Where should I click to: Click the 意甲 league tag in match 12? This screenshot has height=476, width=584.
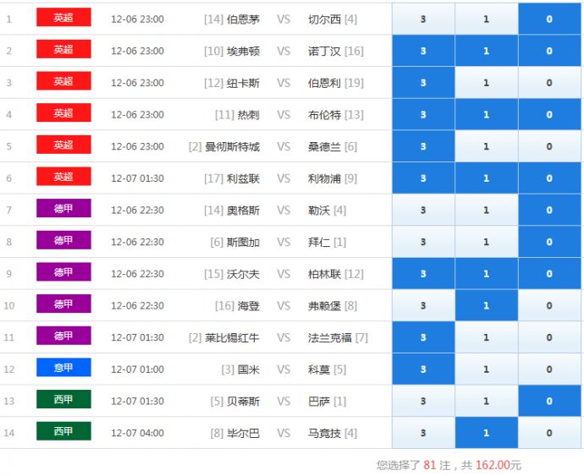click(x=63, y=367)
